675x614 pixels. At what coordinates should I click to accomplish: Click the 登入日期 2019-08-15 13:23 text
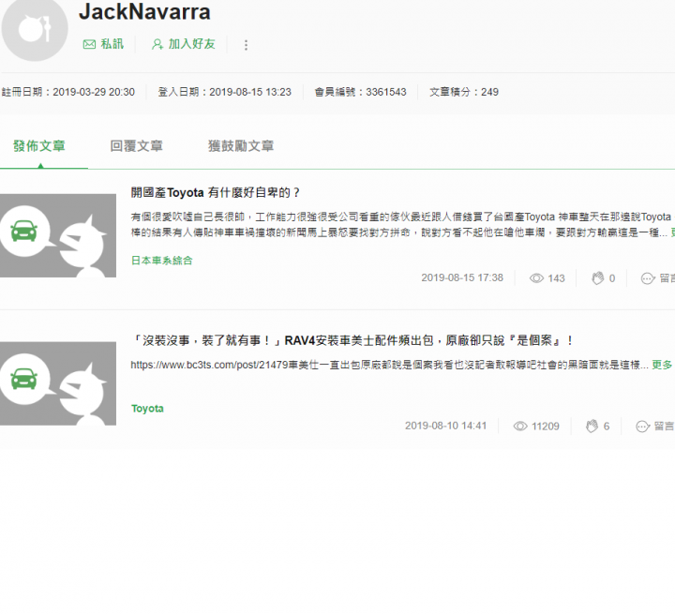click(x=225, y=92)
